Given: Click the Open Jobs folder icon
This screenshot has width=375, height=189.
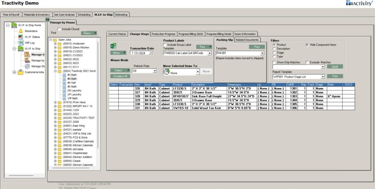Looking at the screenshot, I should click(55, 40).
